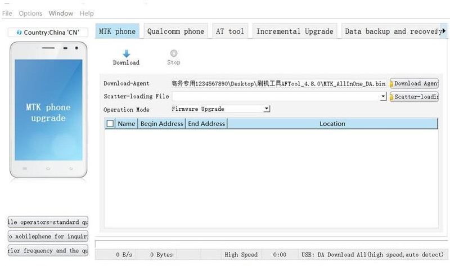Switch to Data backup and recovery tab
The image size is (450, 266).
pyautogui.click(x=391, y=31)
